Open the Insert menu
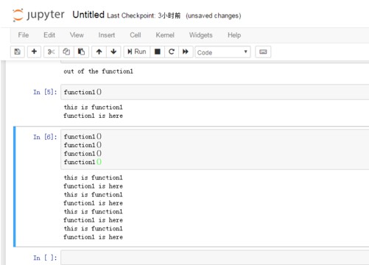Image resolution: width=369 pixels, height=265 pixels. coord(107,35)
